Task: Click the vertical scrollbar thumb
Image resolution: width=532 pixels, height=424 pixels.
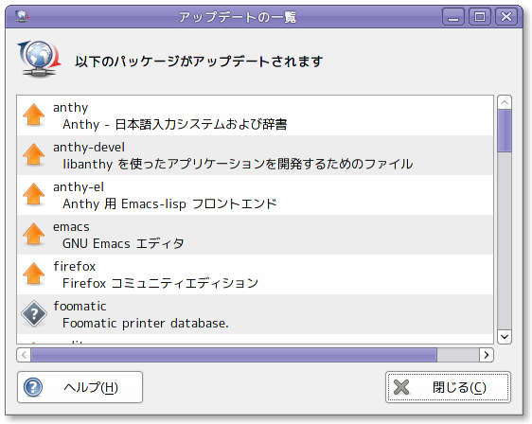Action: 505,131
